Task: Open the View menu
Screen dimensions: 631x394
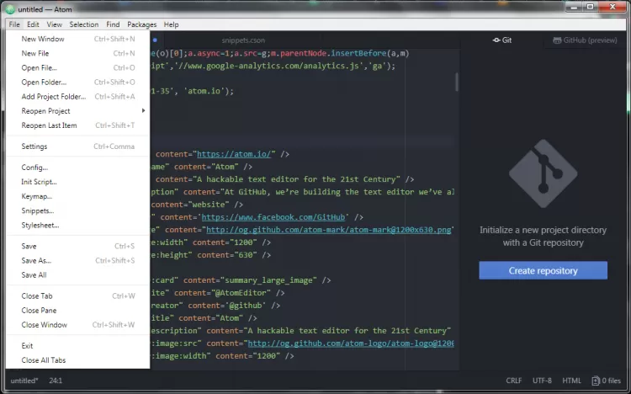Action: [55, 24]
